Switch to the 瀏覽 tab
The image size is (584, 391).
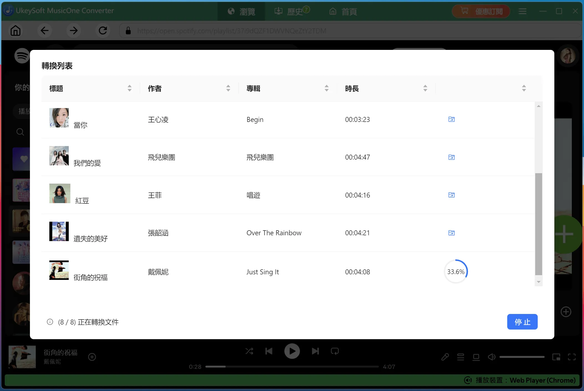(x=241, y=11)
